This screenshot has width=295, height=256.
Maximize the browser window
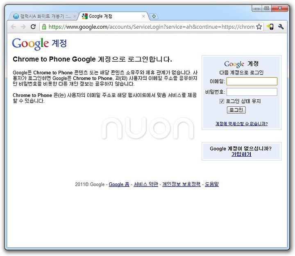pos(267,8)
